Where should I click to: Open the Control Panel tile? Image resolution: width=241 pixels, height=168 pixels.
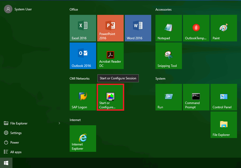pyautogui.click(x=224, y=97)
